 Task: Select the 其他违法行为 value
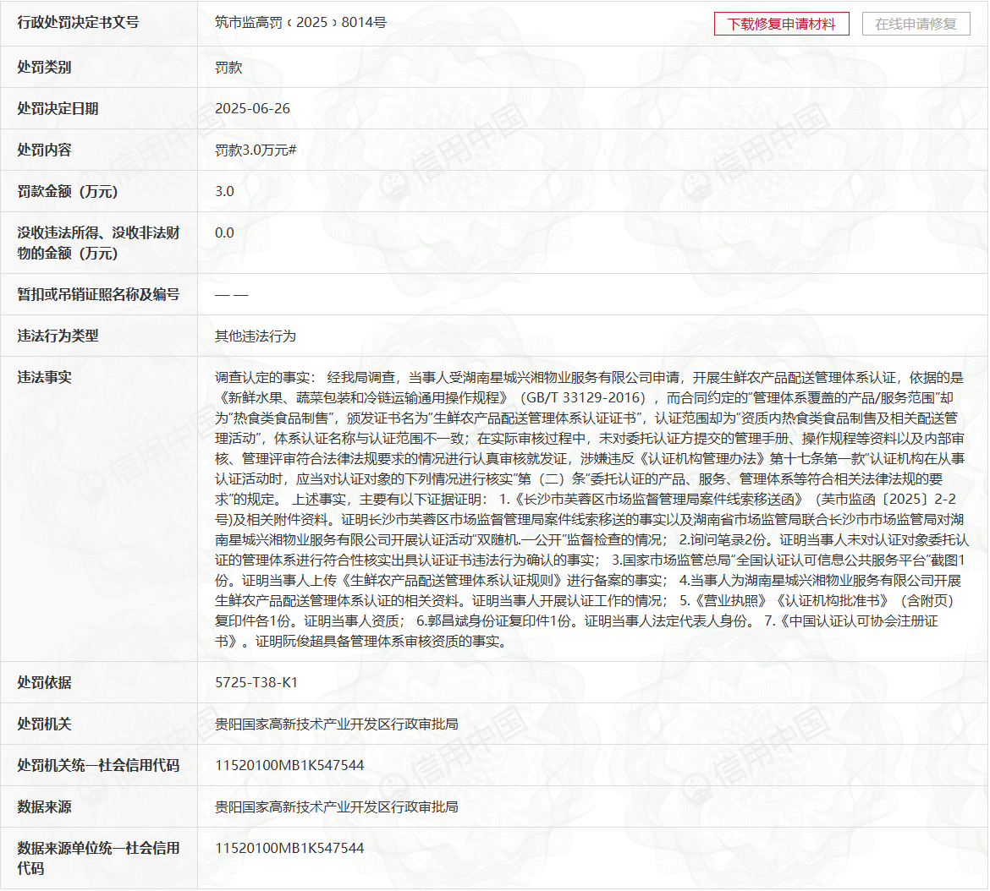pyautogui.click(x=256, y=336)
